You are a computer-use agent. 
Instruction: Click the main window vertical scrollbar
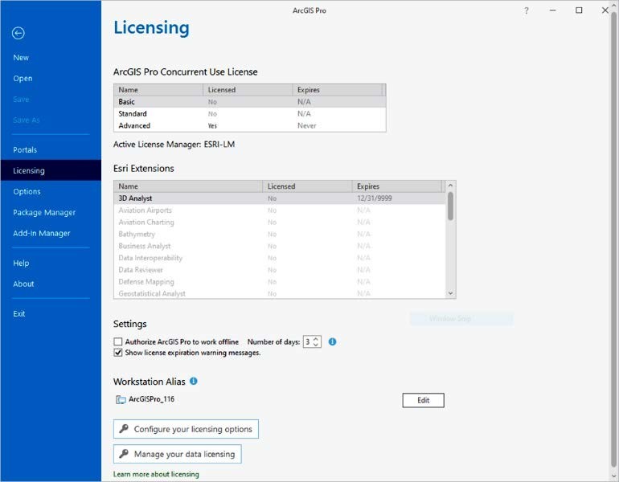click(x=614, y=241)
